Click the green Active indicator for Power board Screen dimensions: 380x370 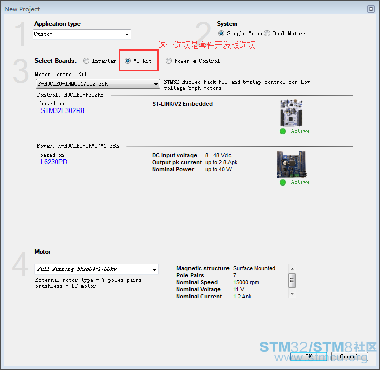[x=283, y=182]
